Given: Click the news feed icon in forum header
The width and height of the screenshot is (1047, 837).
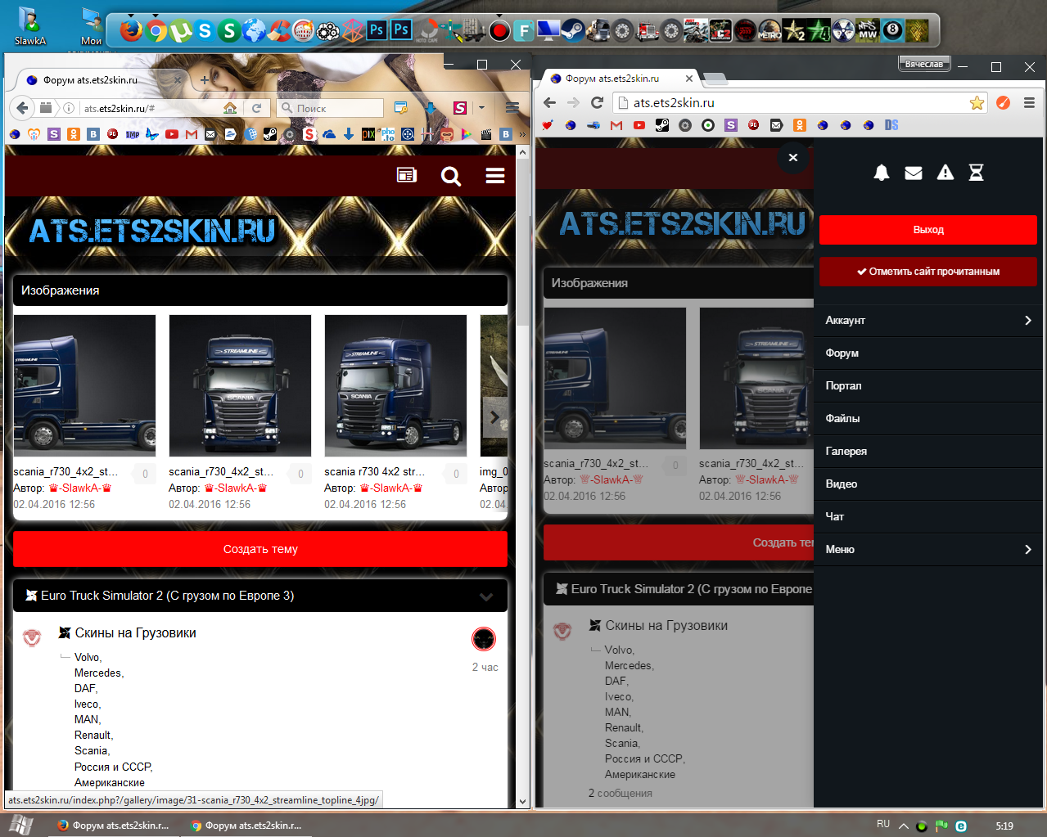Looking at the screenshot, I should [406, 175].
